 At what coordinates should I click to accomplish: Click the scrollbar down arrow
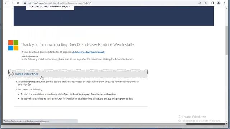(227, 121)
